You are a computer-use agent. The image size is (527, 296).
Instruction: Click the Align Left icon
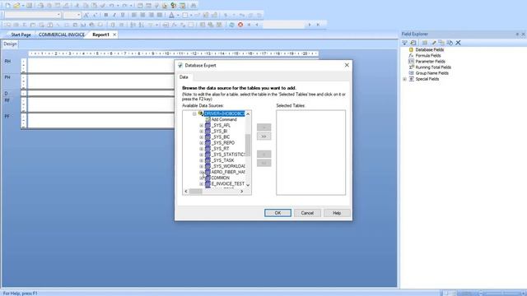(134, 15)
